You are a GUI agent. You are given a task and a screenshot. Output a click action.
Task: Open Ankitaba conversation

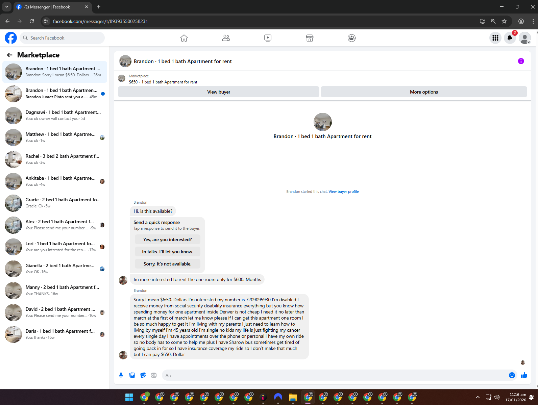(55, 181)
